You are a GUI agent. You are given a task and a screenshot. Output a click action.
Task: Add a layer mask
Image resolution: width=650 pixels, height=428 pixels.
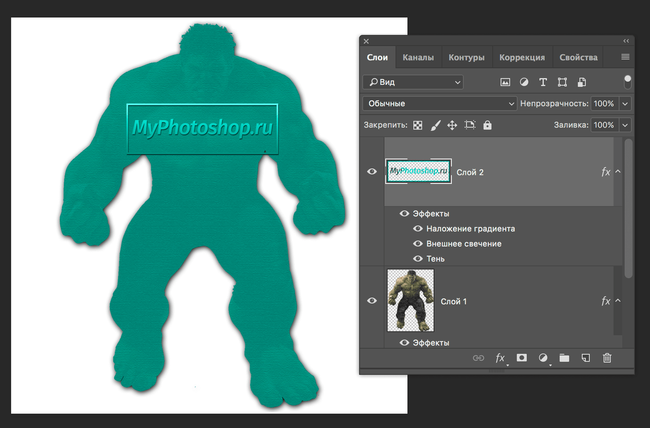(x=522, y=358)
